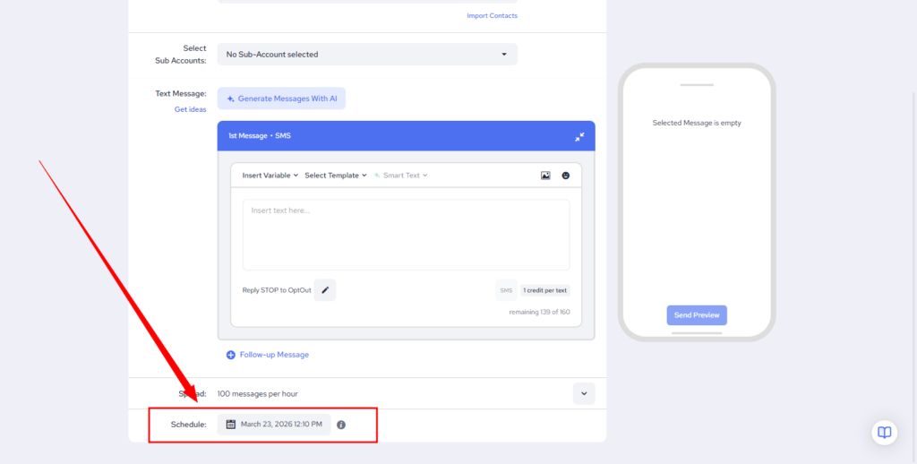Expand the Insert Variable menu
917x464 pixels.
click(x=270, y=176)
